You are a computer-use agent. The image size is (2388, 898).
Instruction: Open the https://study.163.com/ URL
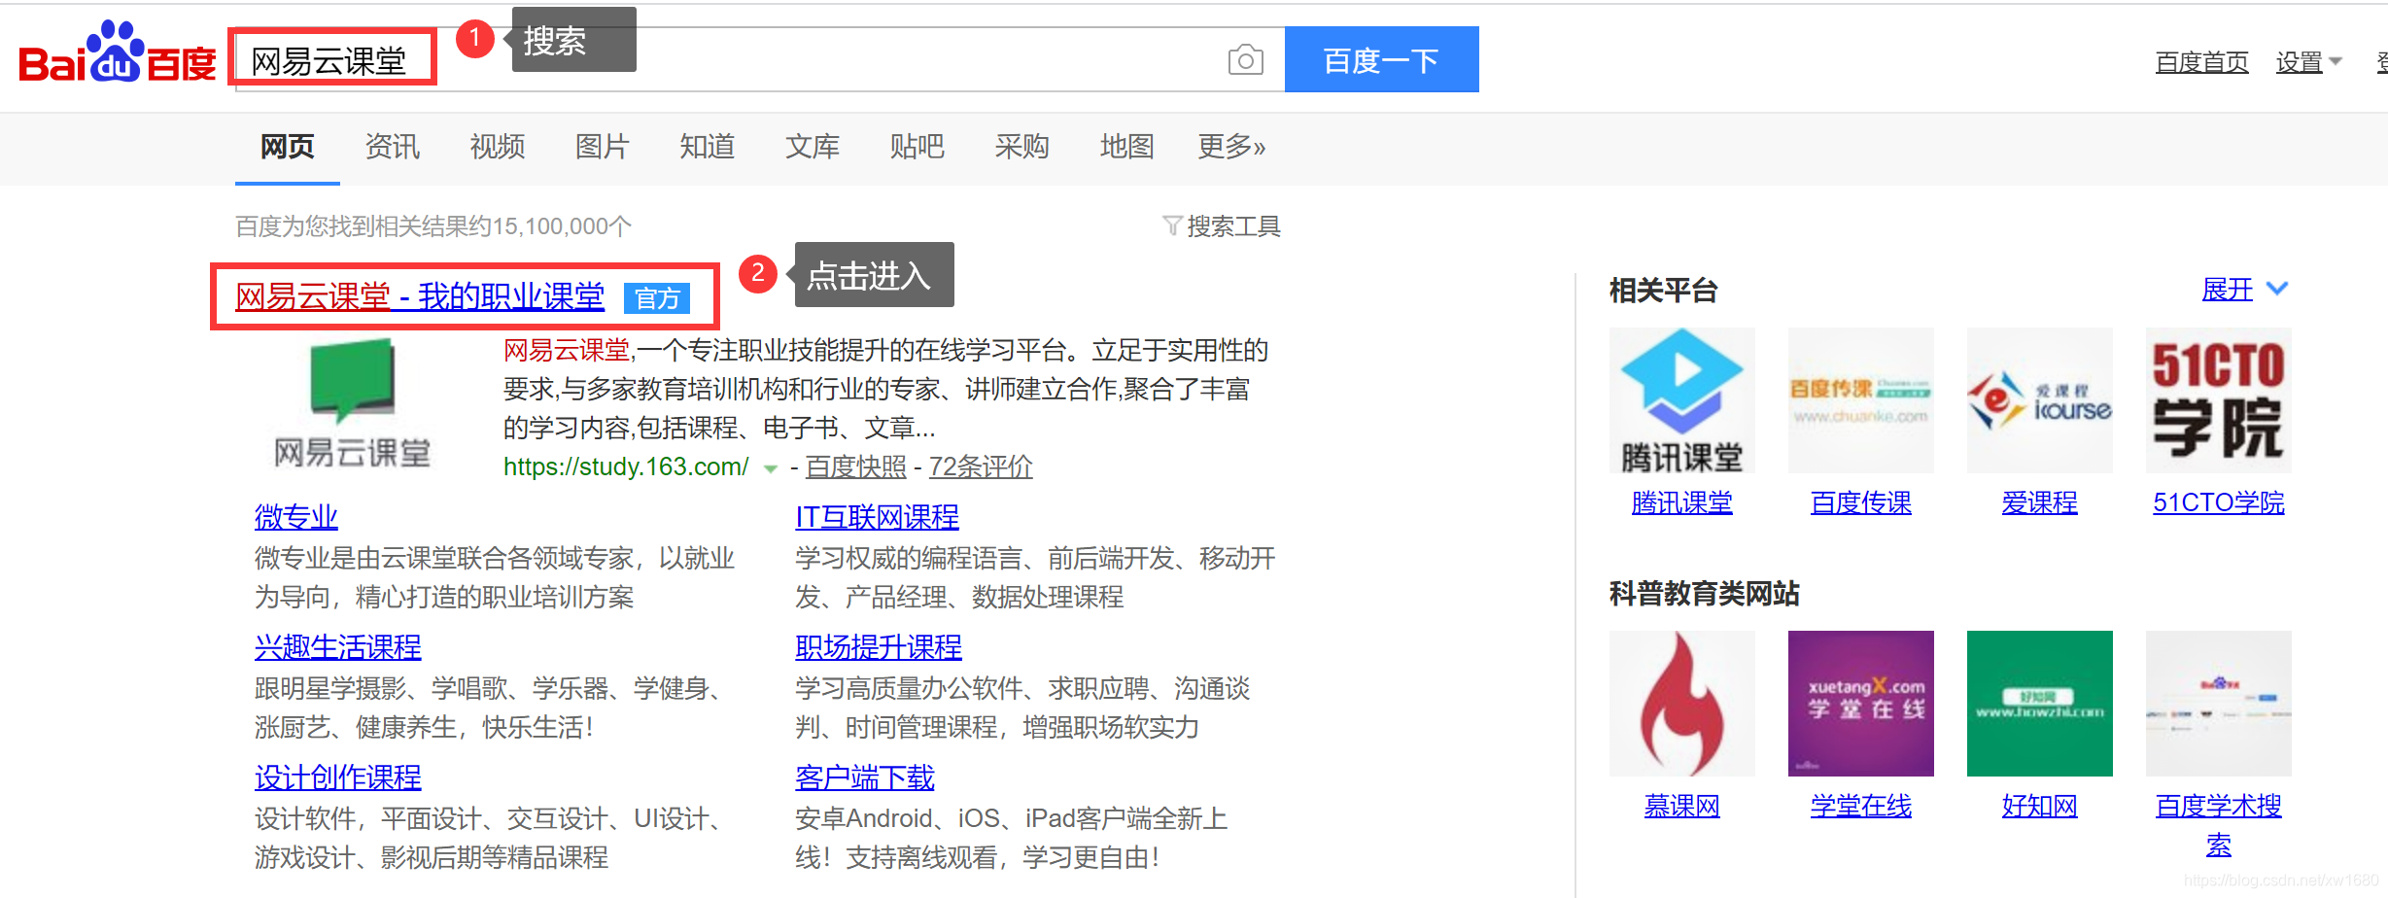point(626,466)
